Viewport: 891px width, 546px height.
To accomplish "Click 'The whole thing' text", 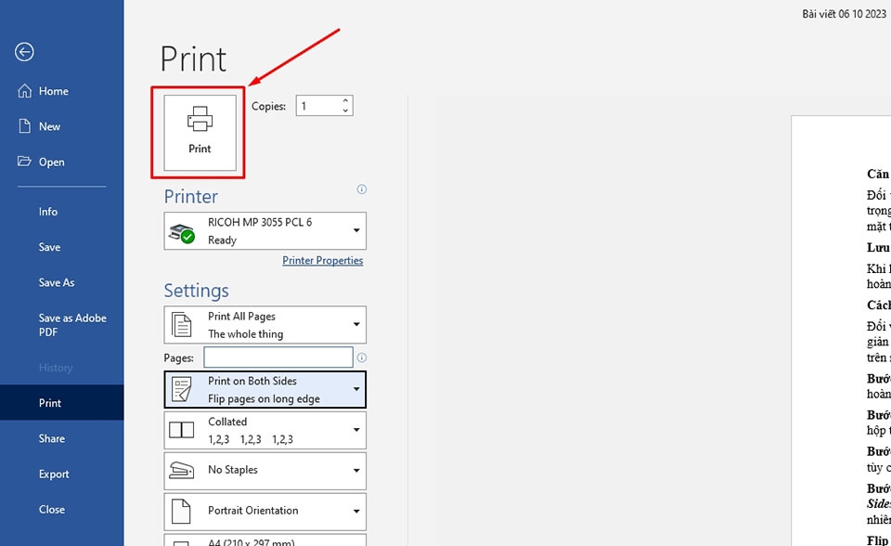I will 245,334.
